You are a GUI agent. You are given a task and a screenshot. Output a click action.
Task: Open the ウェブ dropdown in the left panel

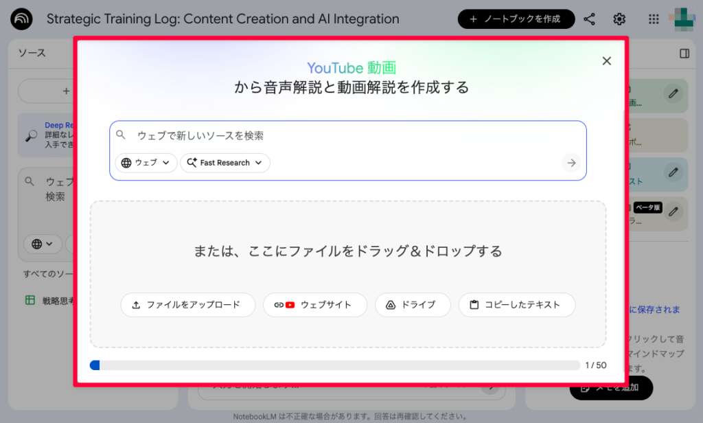[43, 244]
